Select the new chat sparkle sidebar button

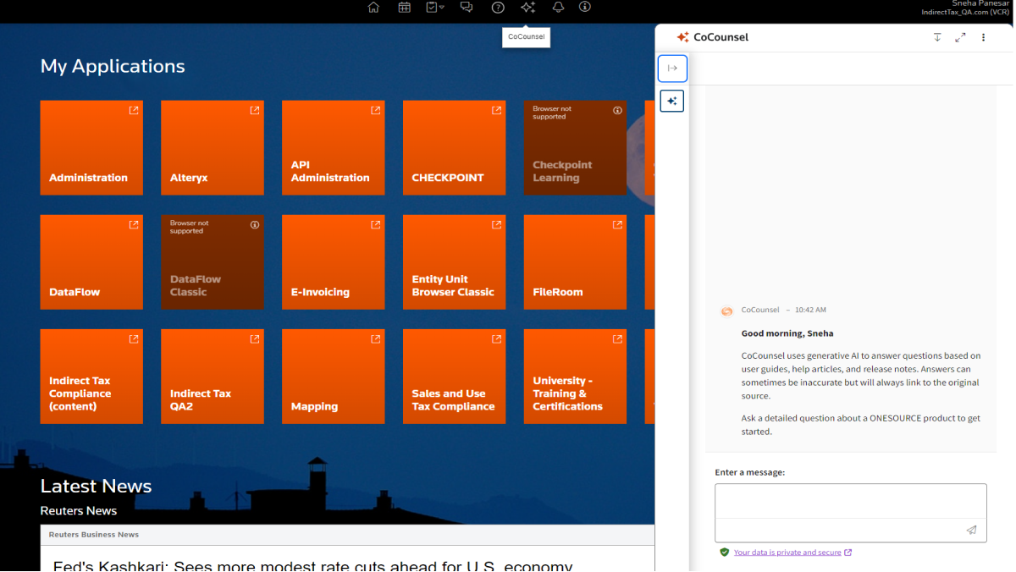[672, 102]
